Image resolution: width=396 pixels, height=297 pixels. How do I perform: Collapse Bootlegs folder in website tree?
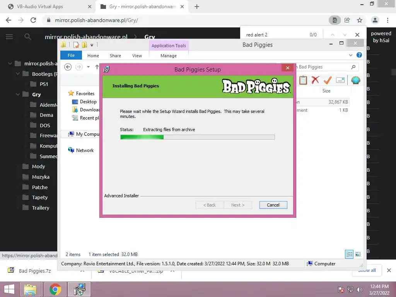coord(18,74)
